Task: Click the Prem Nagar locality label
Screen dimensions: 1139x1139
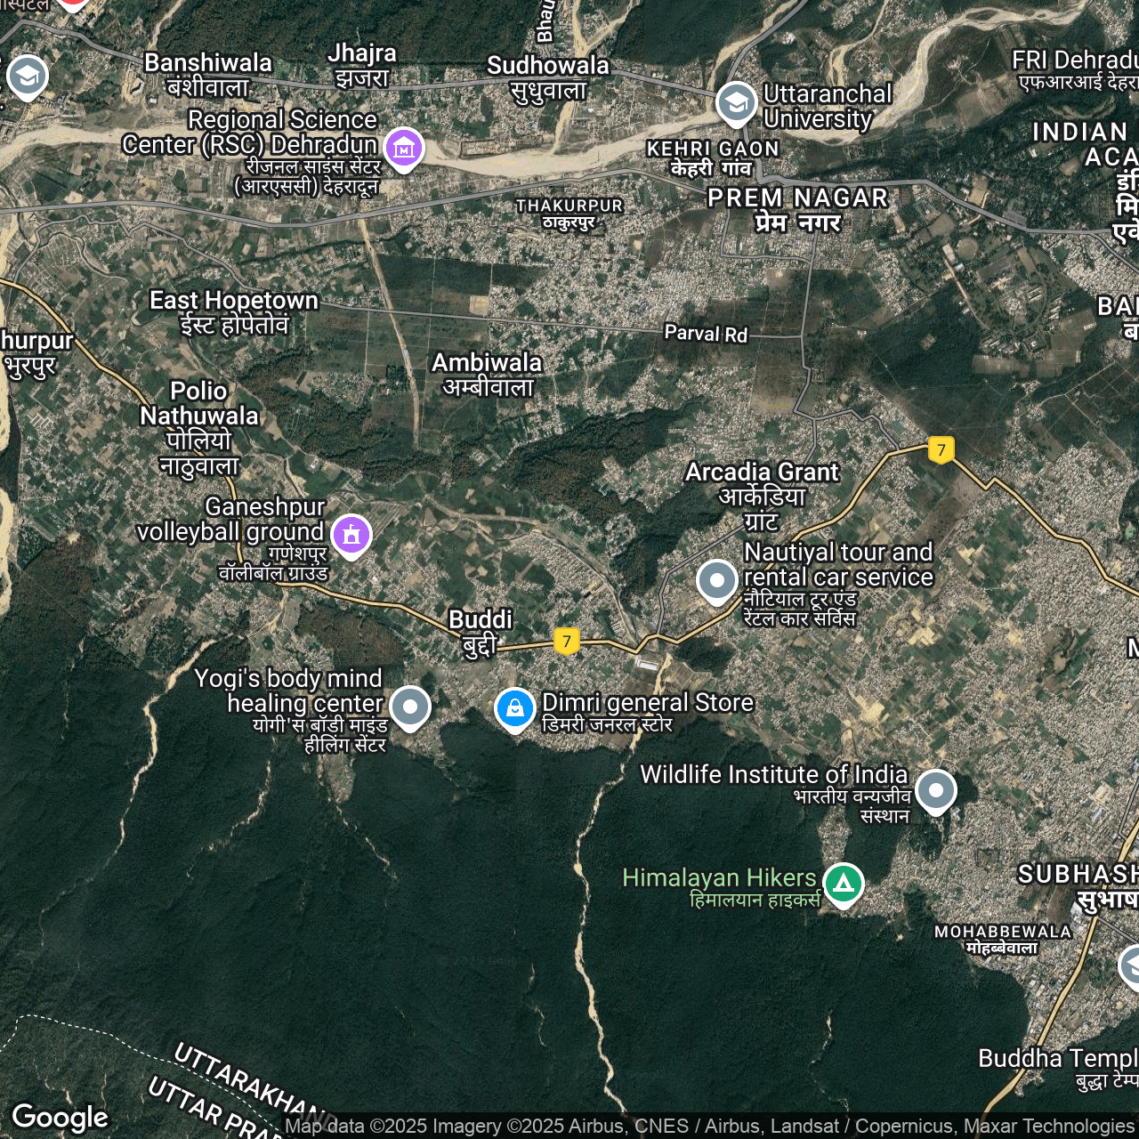Action: [x=797, y=210]
